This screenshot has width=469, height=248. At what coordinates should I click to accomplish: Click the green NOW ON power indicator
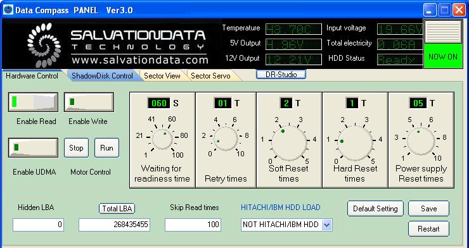coord(443,56)
